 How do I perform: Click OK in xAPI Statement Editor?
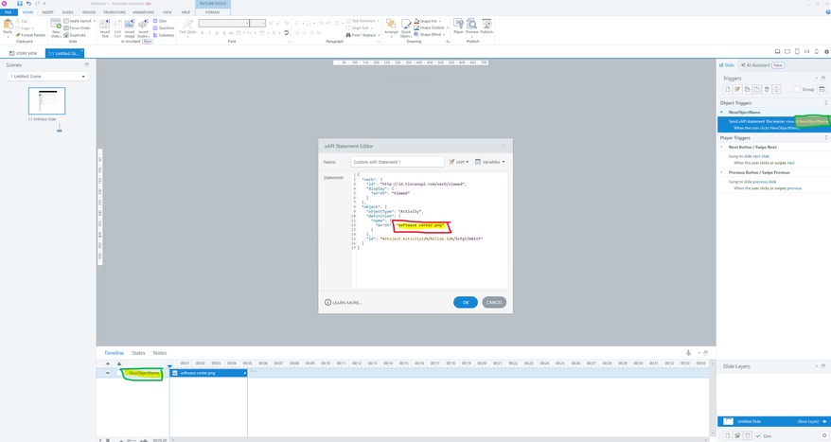click(x=466, y=302)
